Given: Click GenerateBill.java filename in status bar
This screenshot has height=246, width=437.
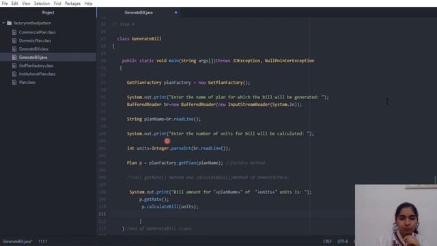Looking at the screenshot, I should click(x=18, y=241).
